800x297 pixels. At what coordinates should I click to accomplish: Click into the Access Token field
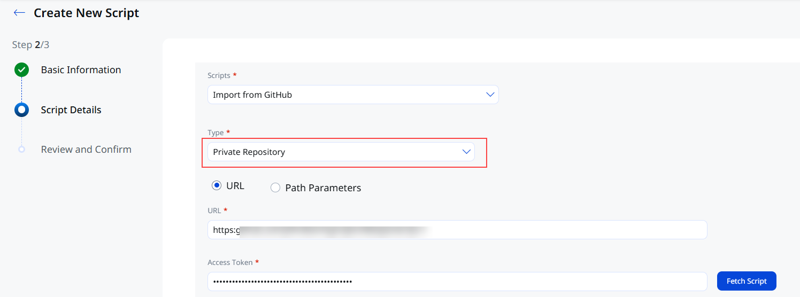click(x=457, y=282)
